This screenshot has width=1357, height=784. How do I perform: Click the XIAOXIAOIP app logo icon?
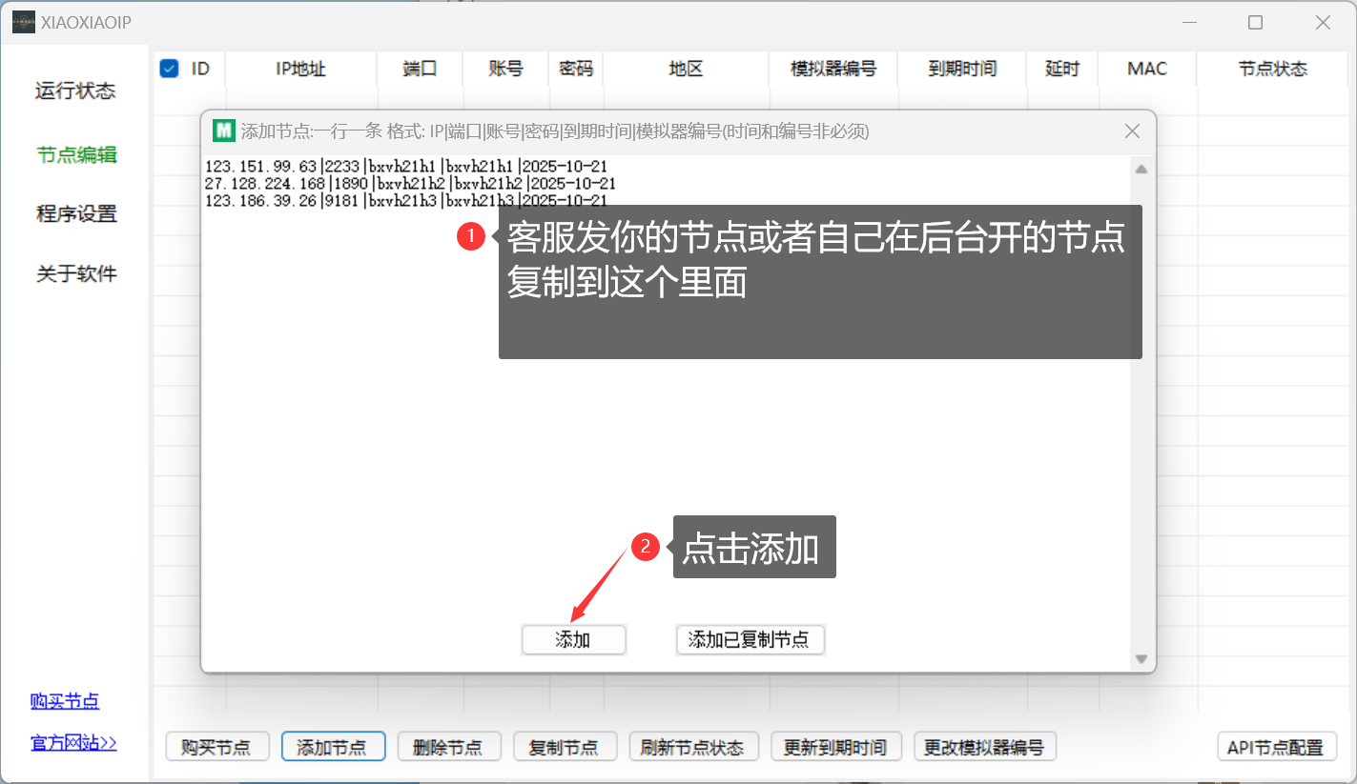point(24,22)
